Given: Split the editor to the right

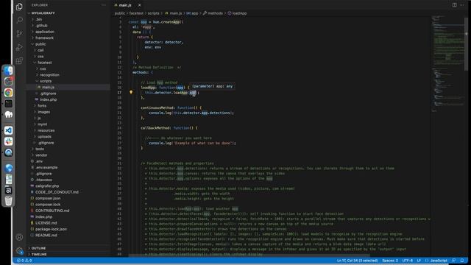Looking at the screenshot, I should point(455,5).
